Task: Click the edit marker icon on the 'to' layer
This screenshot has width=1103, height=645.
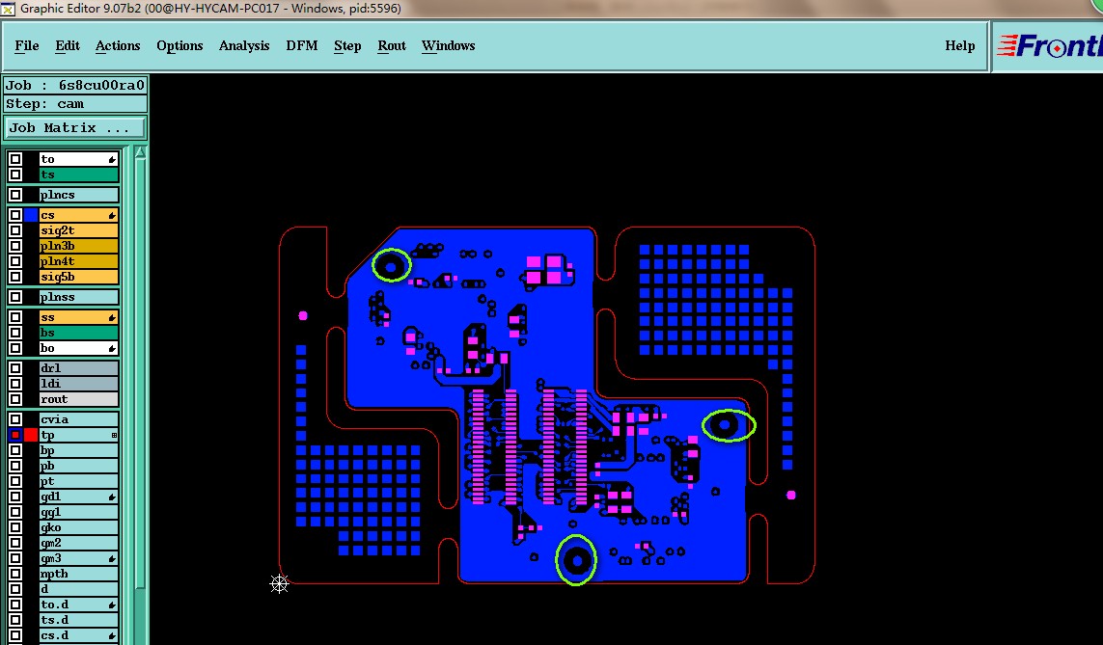Action: (112, 159)
